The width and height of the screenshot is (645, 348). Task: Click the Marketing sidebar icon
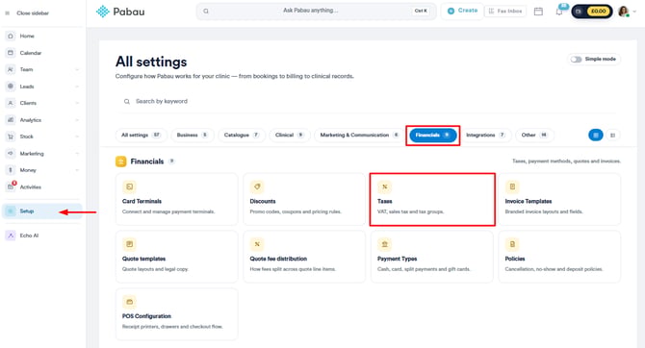click(x=11, y=153)
